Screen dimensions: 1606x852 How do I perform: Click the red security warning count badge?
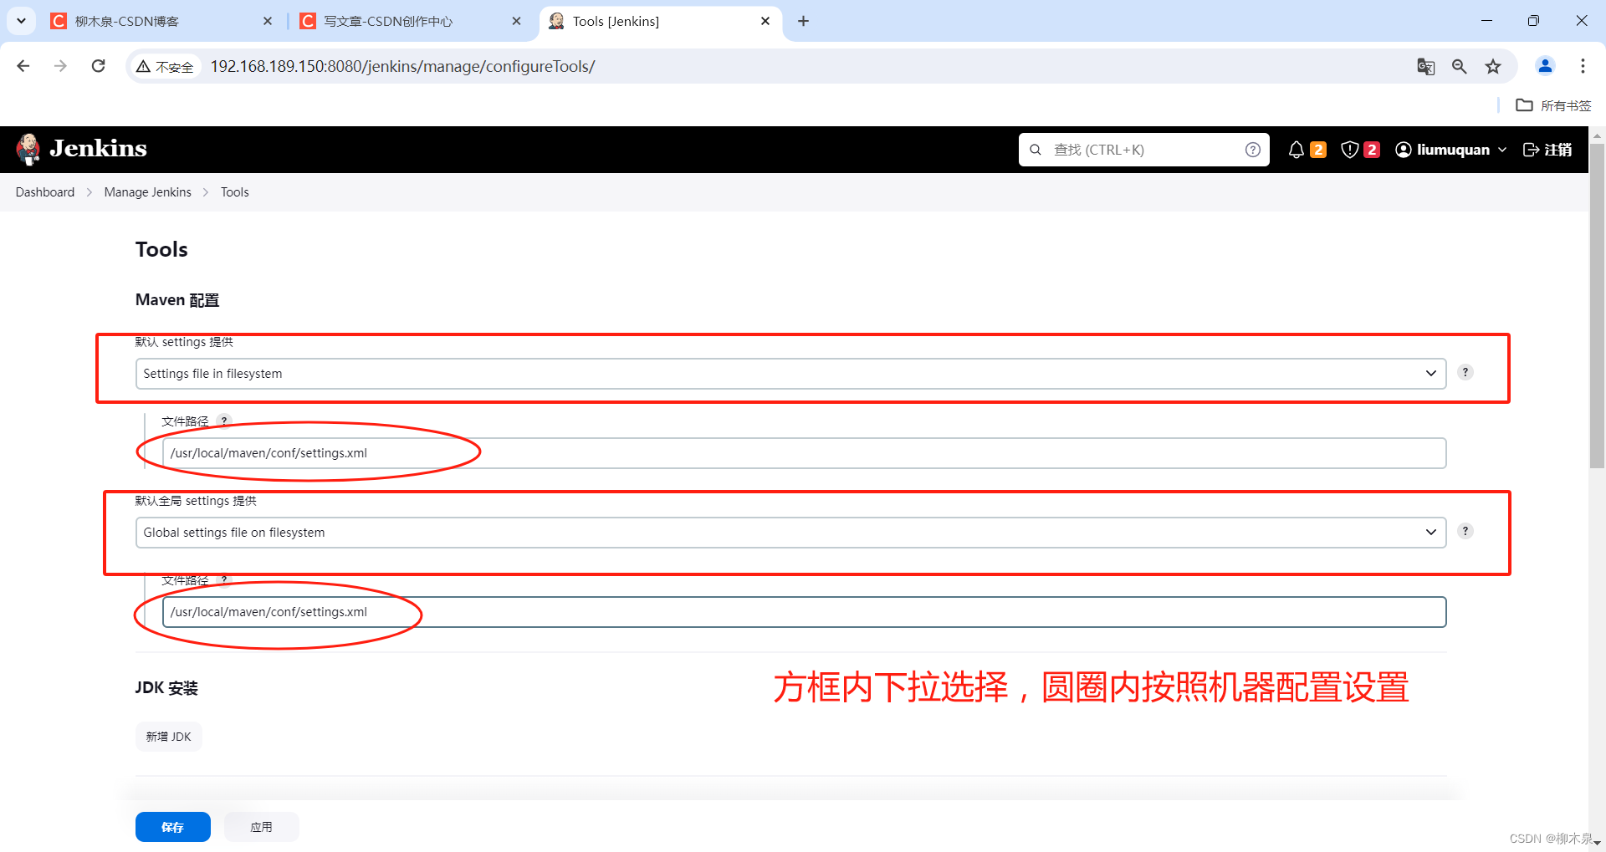click(1372, 150)
